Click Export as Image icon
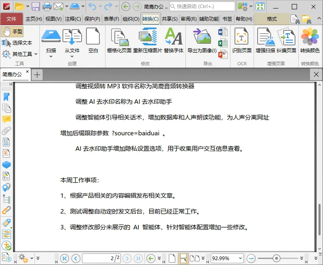This screenshot has height=265, width=323. (202, 41)
